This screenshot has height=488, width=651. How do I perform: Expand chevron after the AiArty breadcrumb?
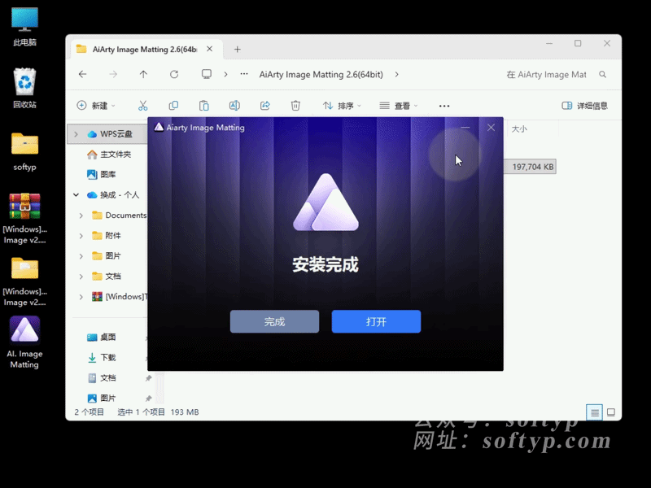tap(396, 74)
